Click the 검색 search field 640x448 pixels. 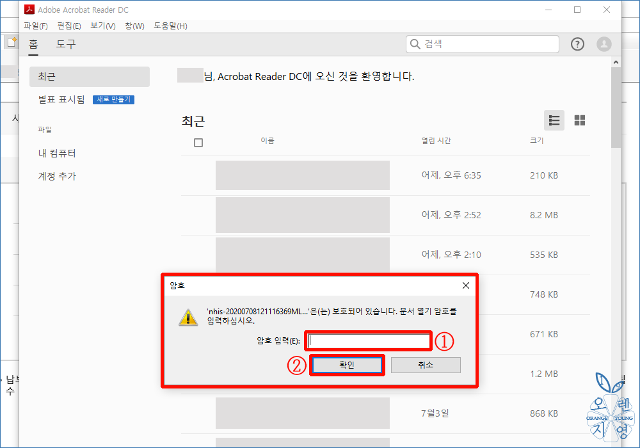point(483,44)
